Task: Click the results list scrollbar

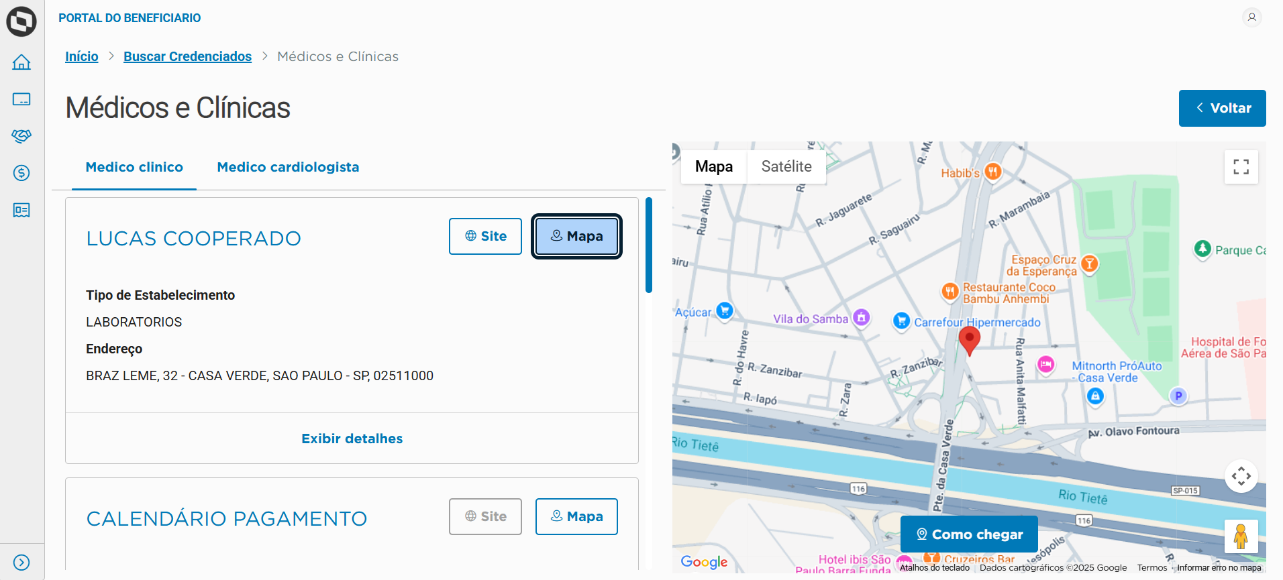Action: coord(649,245)
